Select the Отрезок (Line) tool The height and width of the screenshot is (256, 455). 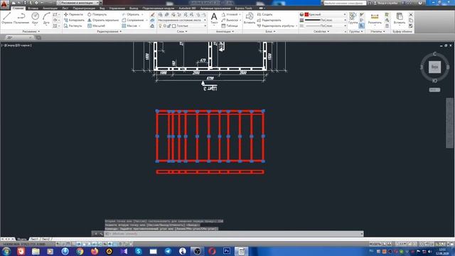[x=6, y=18]
